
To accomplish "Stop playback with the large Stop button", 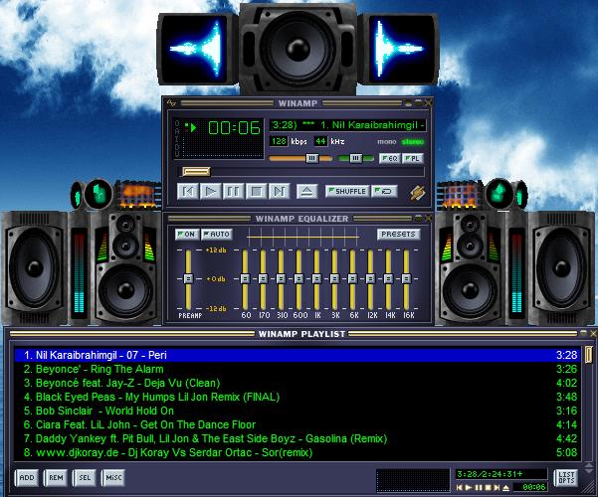I will [257, 191].
